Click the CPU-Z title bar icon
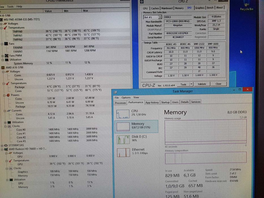 [x=142, y=2]
